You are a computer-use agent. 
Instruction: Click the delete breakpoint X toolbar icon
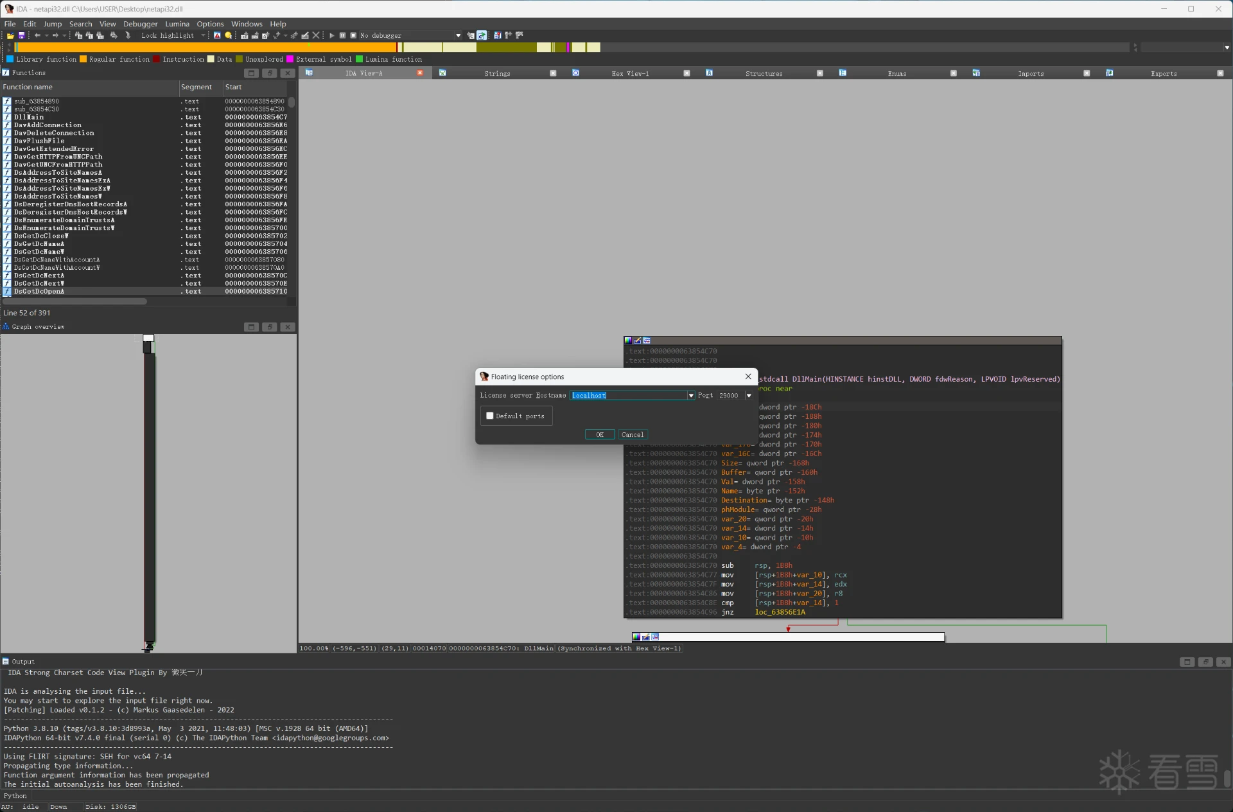316,35
